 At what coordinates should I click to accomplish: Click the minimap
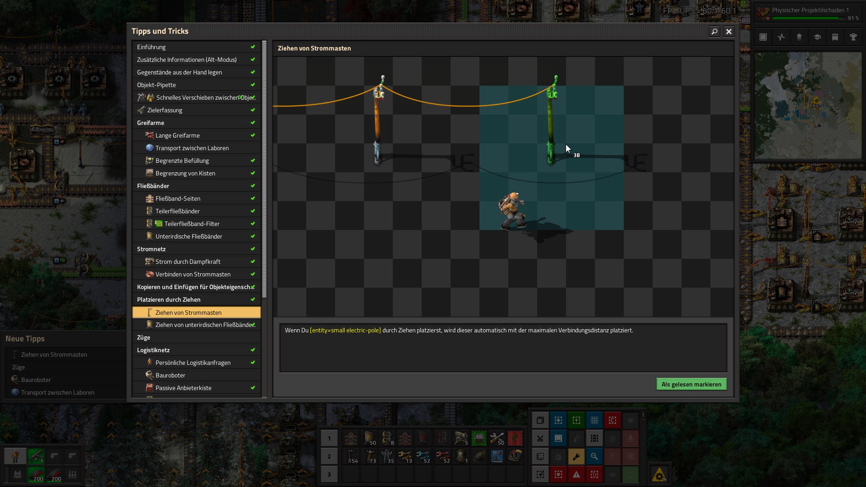pyautogui.click(x=808, y=106)
